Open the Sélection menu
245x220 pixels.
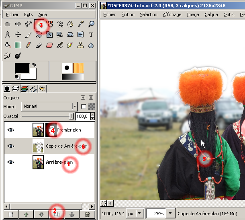149,14
